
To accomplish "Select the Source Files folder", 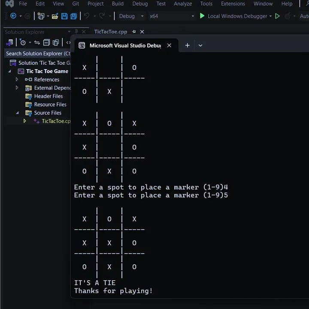I will [48, 113].
